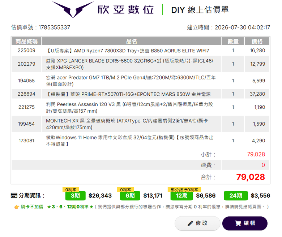Click the 建立時間 2026-07-30 04:02:17 text
The height and width of the screenshot is (237, 282).
click(x=228, y=27)
